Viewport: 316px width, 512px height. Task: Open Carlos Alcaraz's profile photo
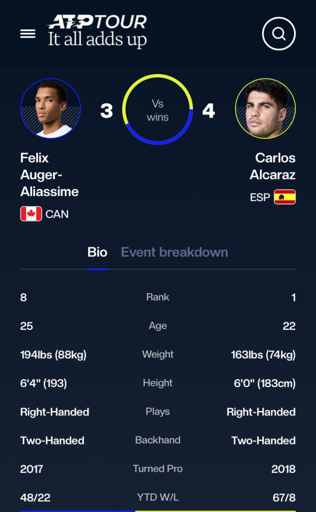pos(265,108)
